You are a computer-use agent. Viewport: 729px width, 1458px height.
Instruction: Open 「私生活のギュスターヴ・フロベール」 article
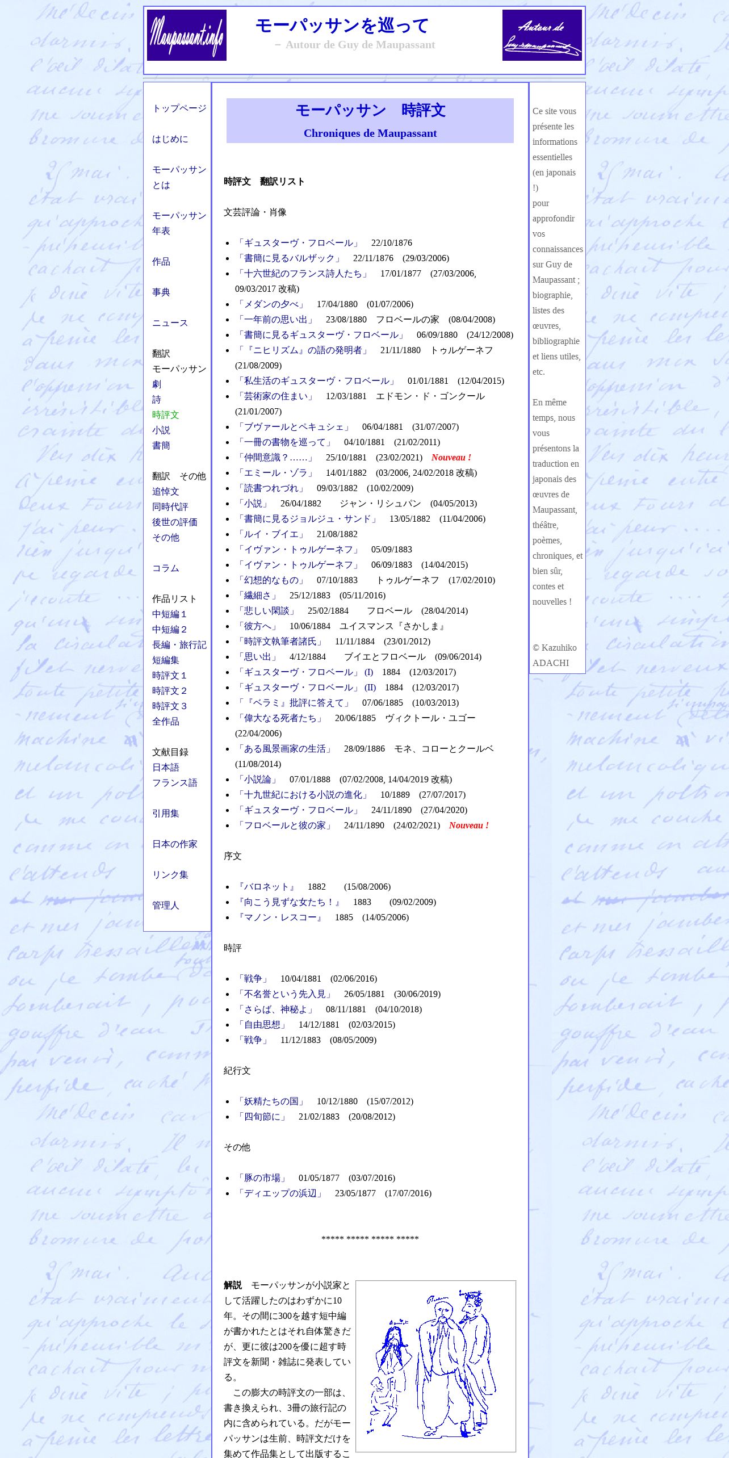pyautogui.click(x=317, y=381)
